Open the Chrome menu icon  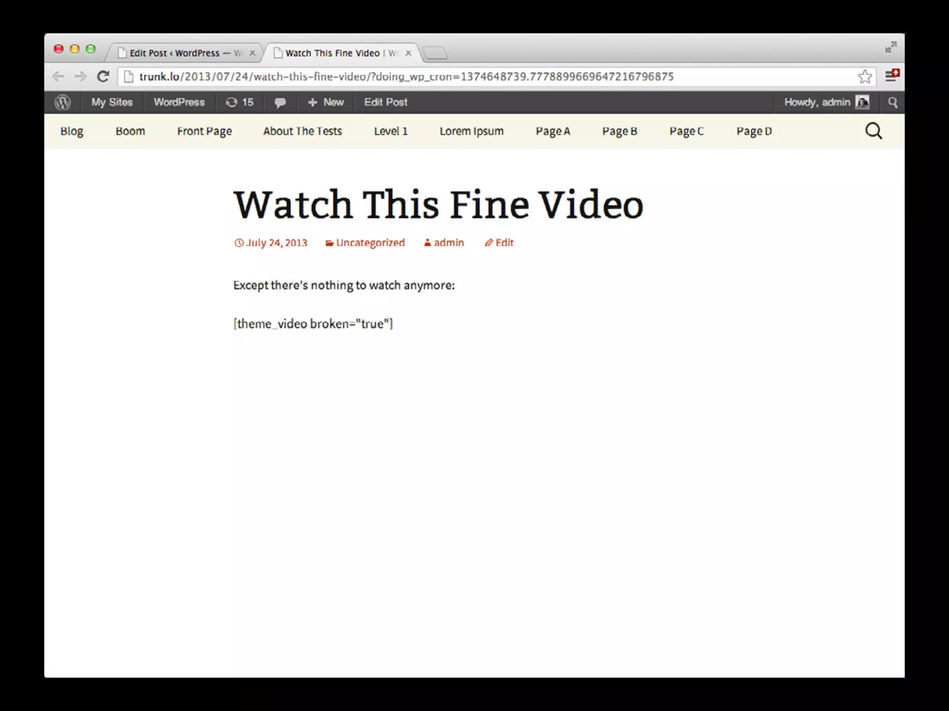[891, 76]
